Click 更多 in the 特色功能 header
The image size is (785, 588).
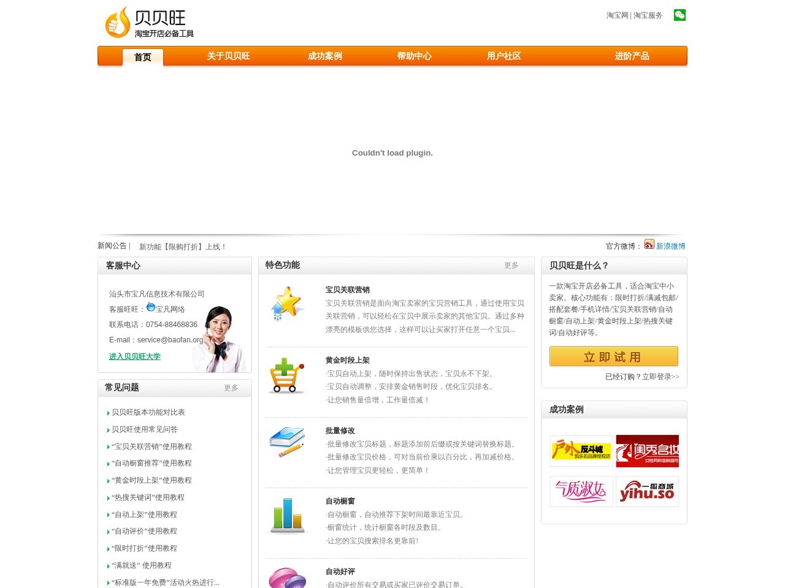pyautogui.click(x=511, y=265)
